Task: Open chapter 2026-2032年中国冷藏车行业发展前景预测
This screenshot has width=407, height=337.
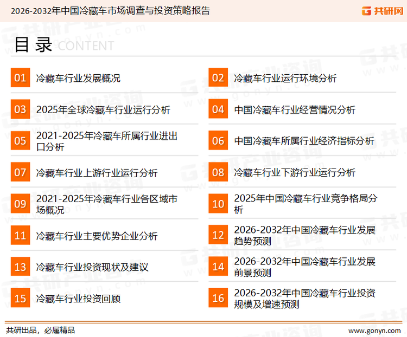Action: (305, 267)
